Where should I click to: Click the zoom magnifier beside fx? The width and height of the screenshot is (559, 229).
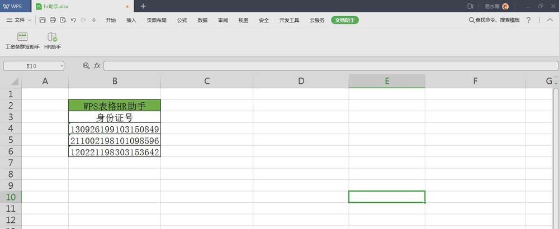(86, 66)
